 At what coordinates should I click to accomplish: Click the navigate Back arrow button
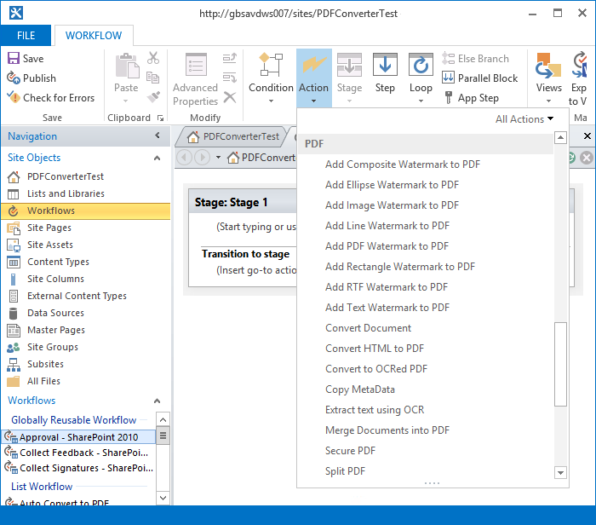click(185, 157)
